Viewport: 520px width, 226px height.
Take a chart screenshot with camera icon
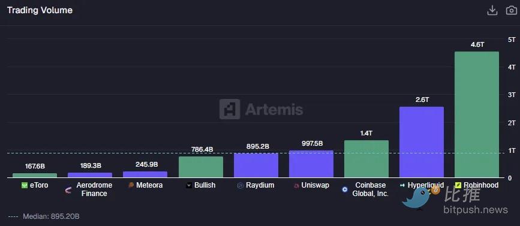(512, 10)
